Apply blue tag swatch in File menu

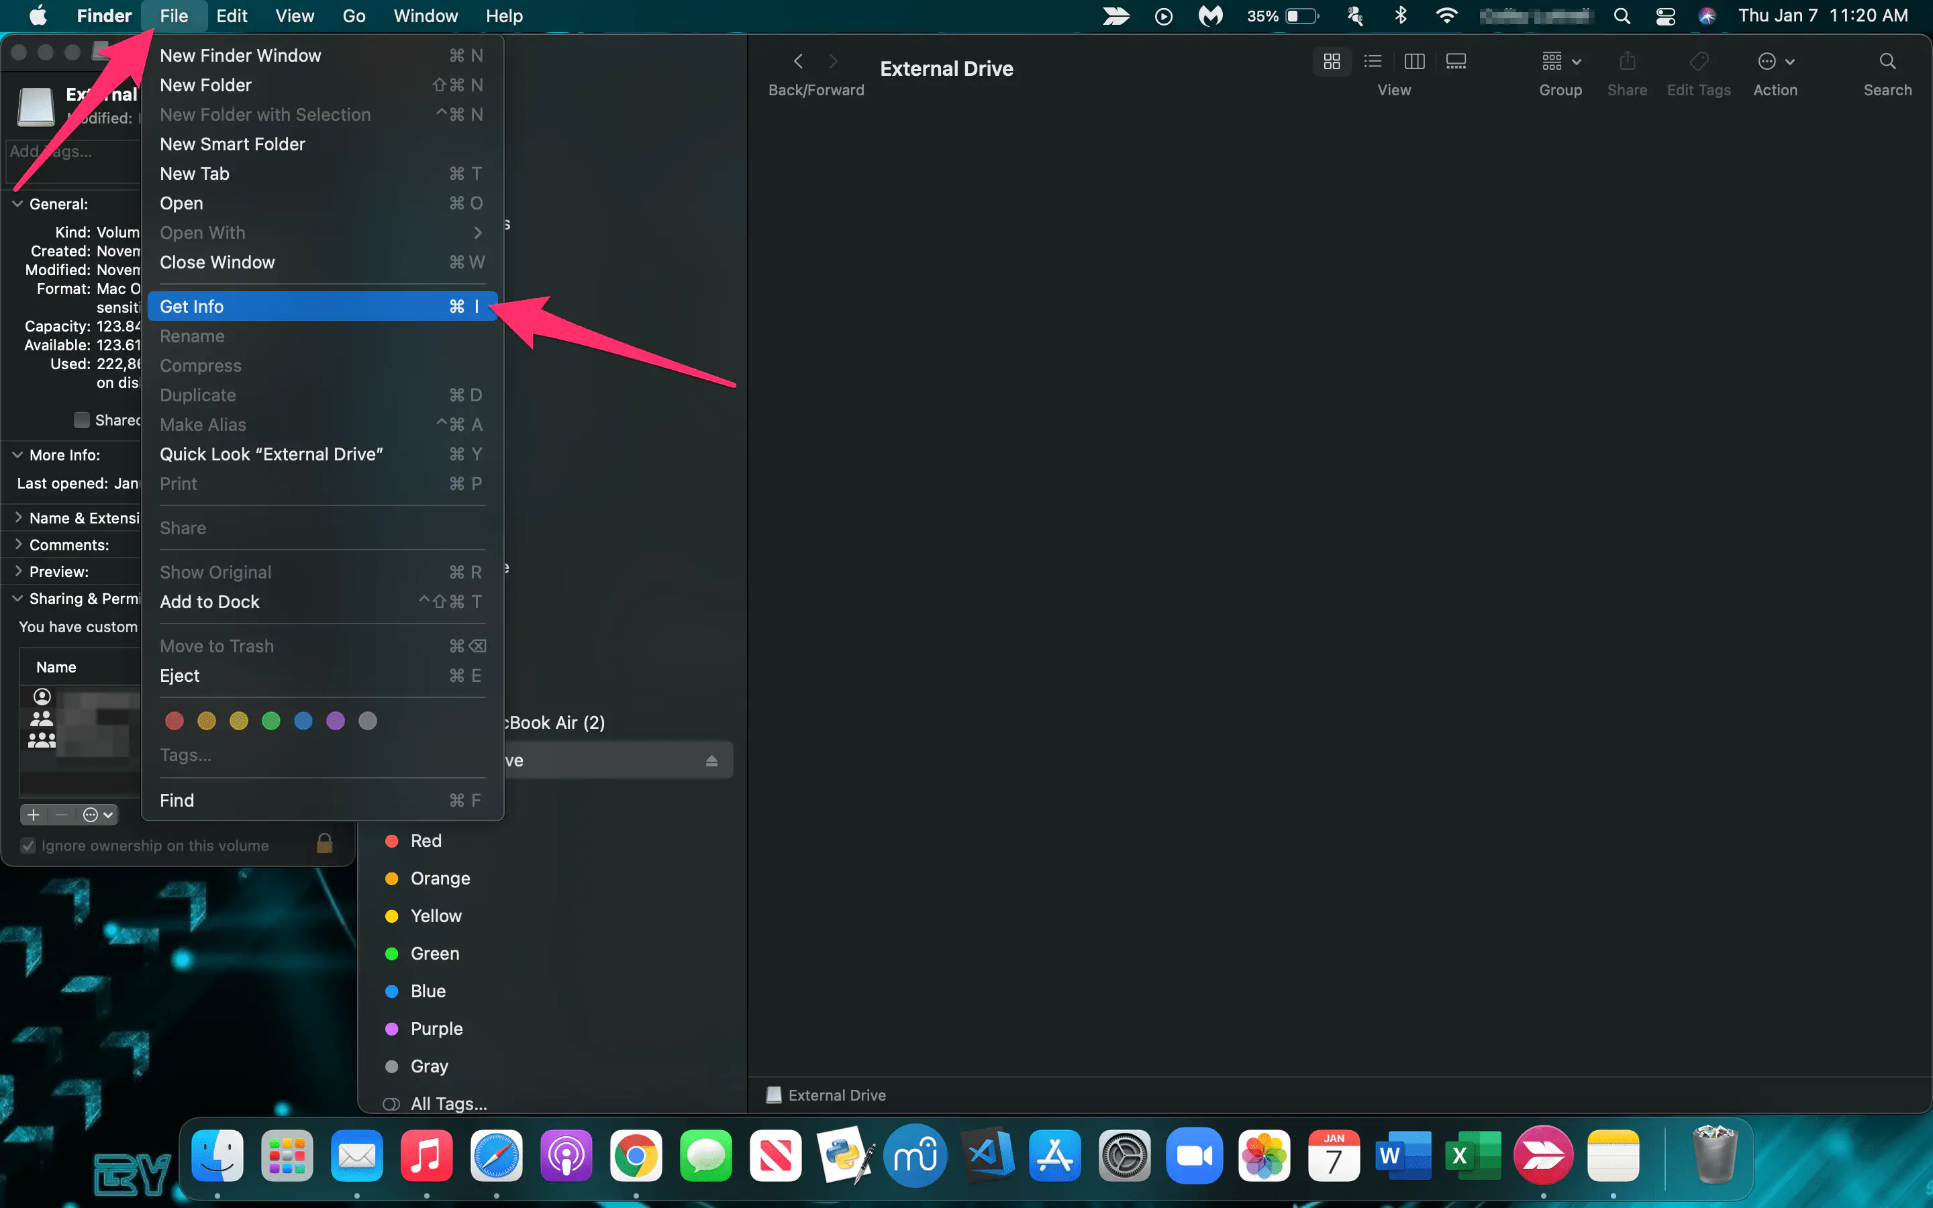tap(303, 721)
